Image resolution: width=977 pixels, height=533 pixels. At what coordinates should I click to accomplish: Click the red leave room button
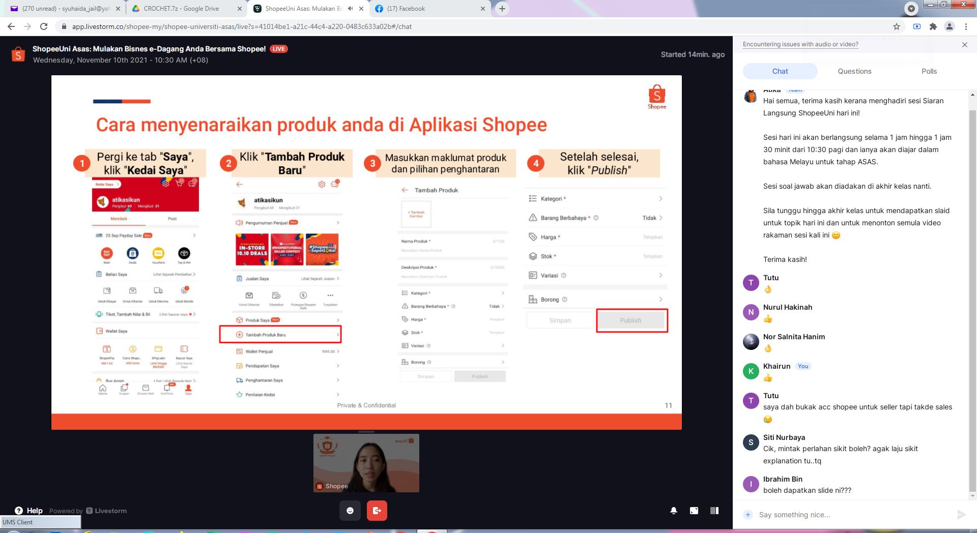[x=377, y=511]
